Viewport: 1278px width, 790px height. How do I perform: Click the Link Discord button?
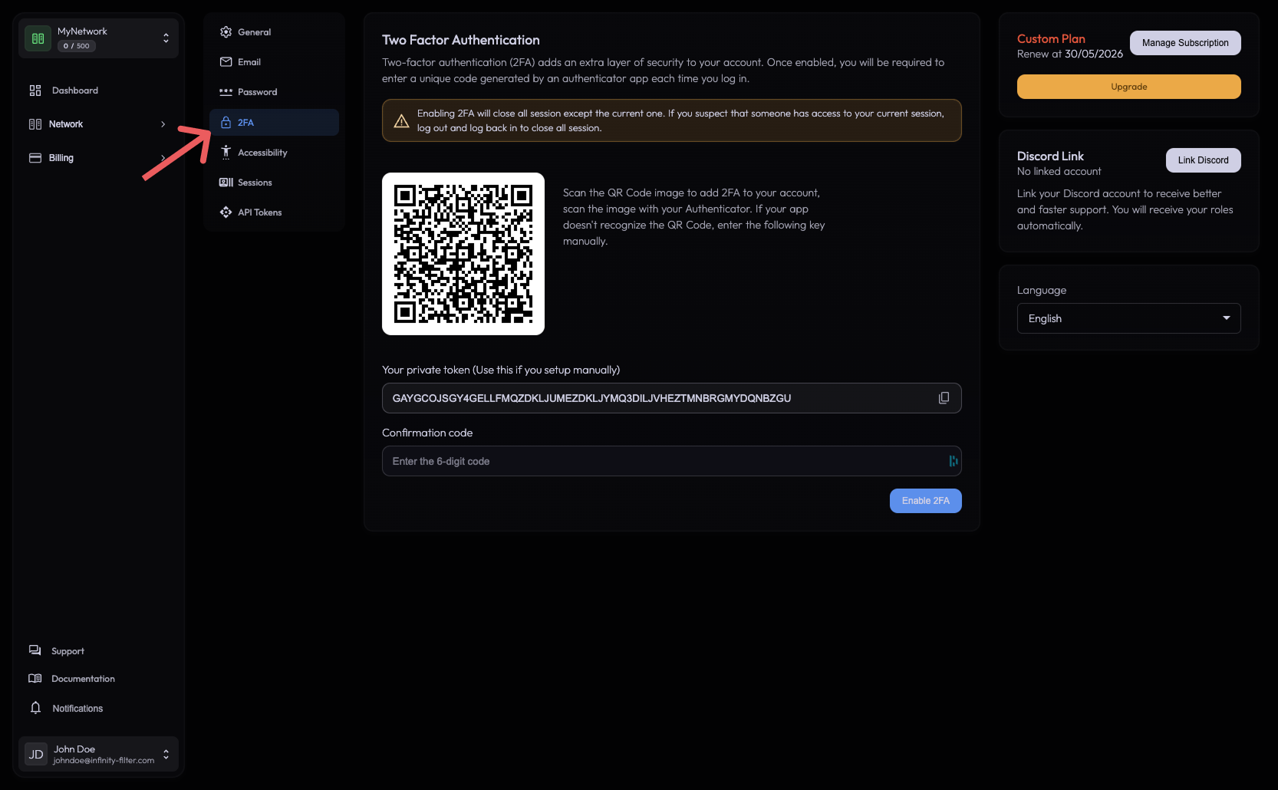pyautogui.click(x=1204, y=160)
